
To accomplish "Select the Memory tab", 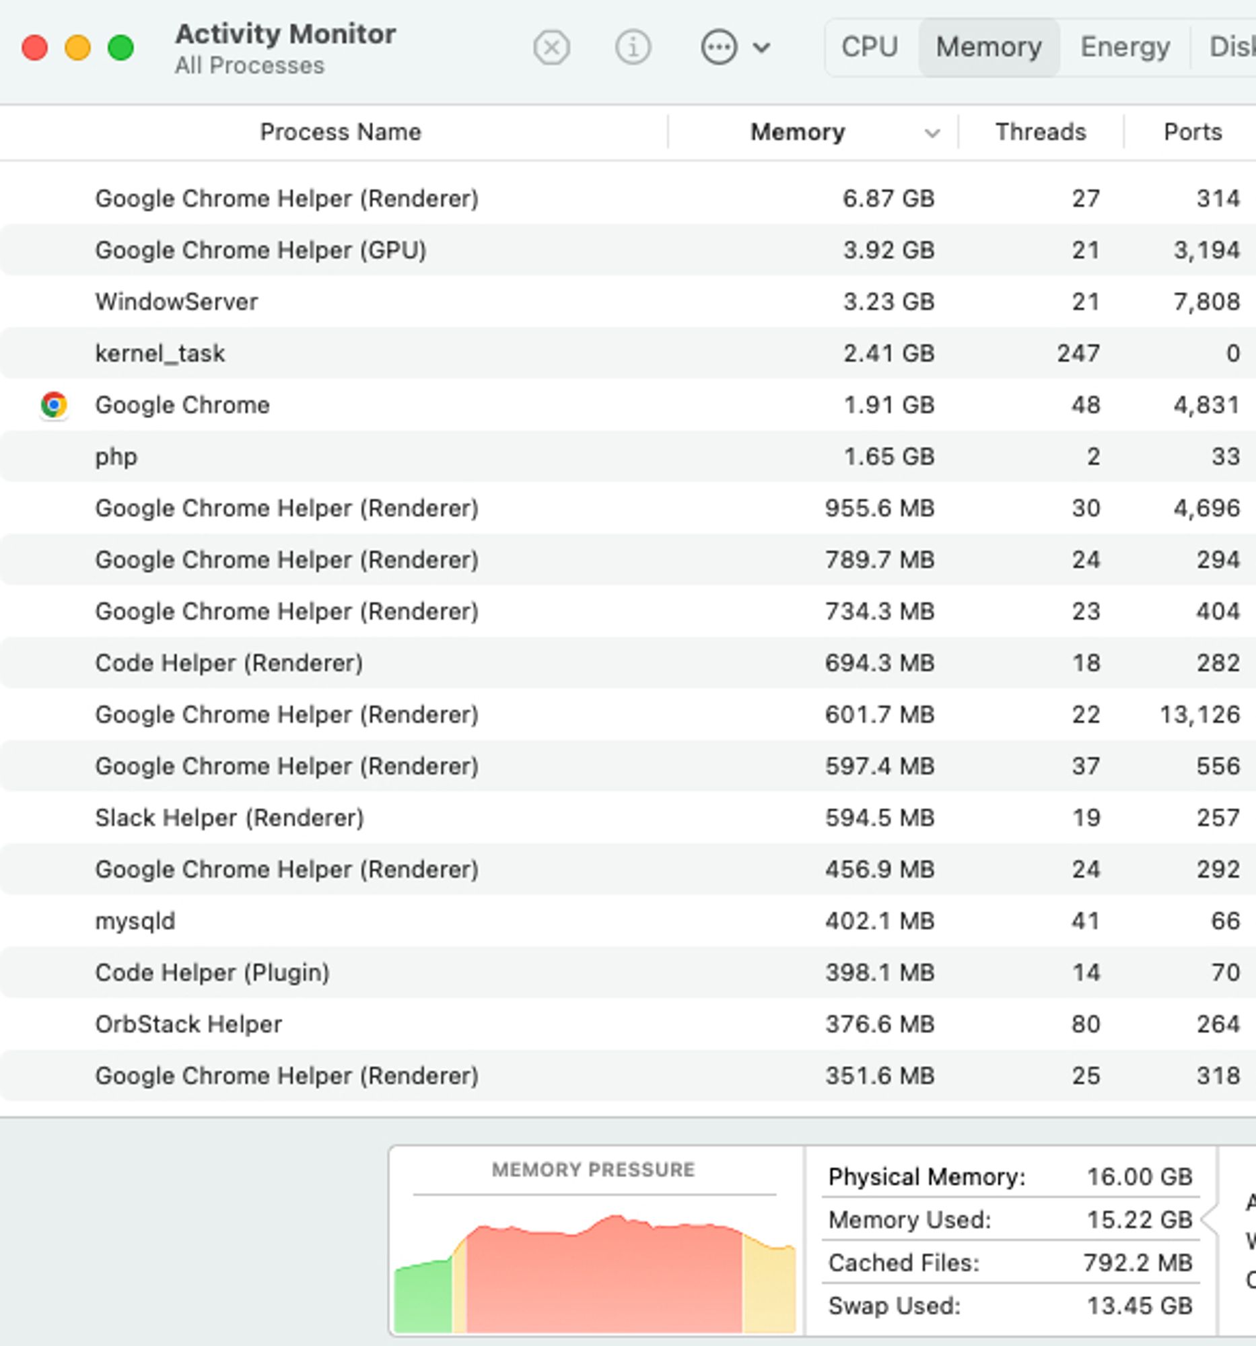I will click(989, 47).
